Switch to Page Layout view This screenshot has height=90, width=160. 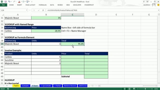click(x=129, y=89)
